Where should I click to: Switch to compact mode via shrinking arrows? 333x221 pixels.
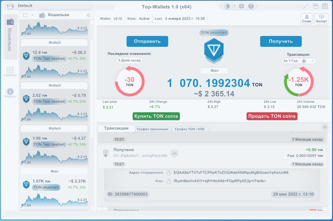tap(306, 6)
